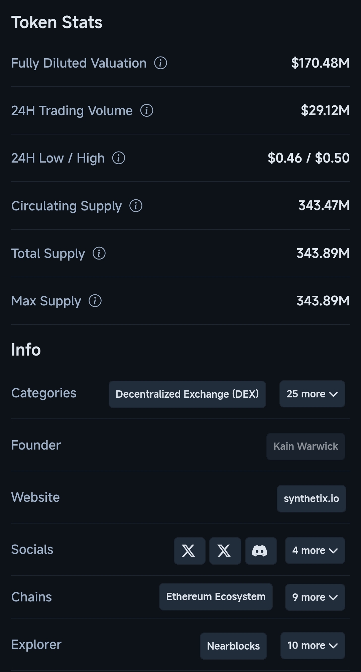Click the 343.47M circulating supply value
Viewport: 361px width, 672px height.
click(324, 206)
